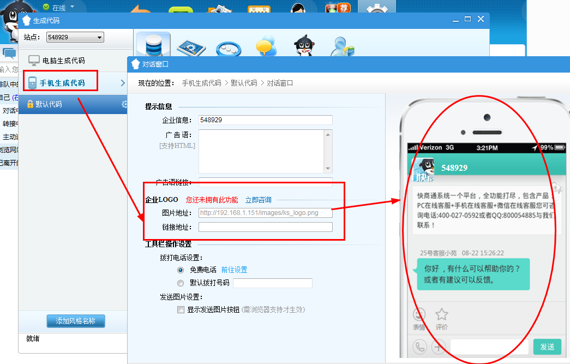
Task: Select the 免费电话 radio button
Action: click(181, 270)
